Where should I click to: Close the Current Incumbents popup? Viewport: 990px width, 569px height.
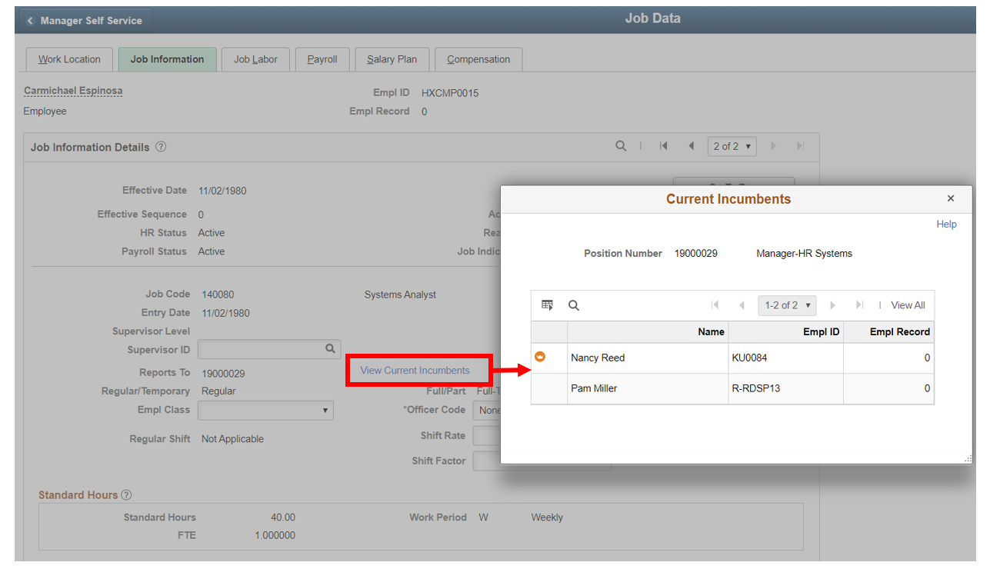point(951,198)
